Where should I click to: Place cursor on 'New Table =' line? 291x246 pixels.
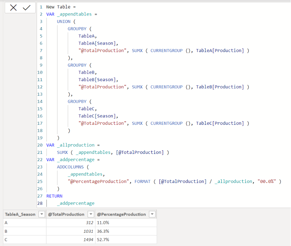click(x=61, y=7)
